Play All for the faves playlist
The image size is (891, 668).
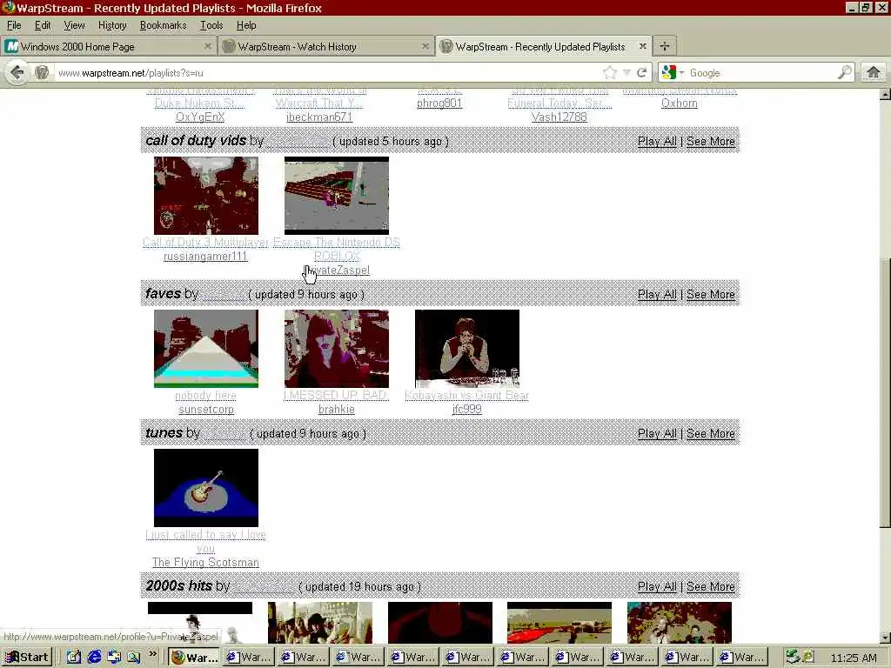[657, 294]
